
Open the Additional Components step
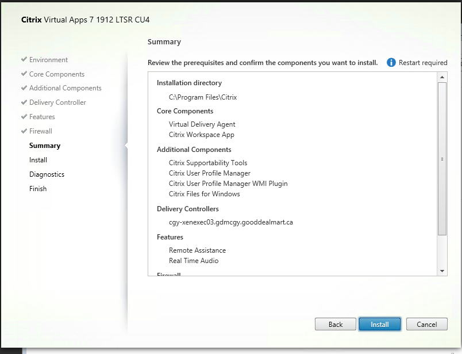66,88
